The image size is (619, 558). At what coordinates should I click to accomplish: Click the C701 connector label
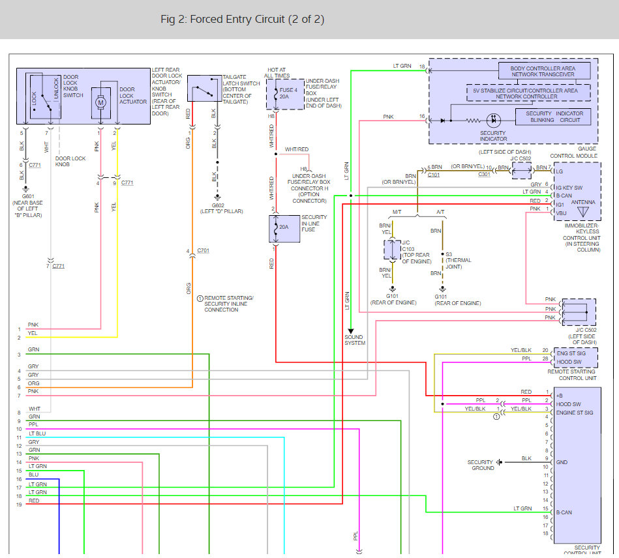(204, 250)
